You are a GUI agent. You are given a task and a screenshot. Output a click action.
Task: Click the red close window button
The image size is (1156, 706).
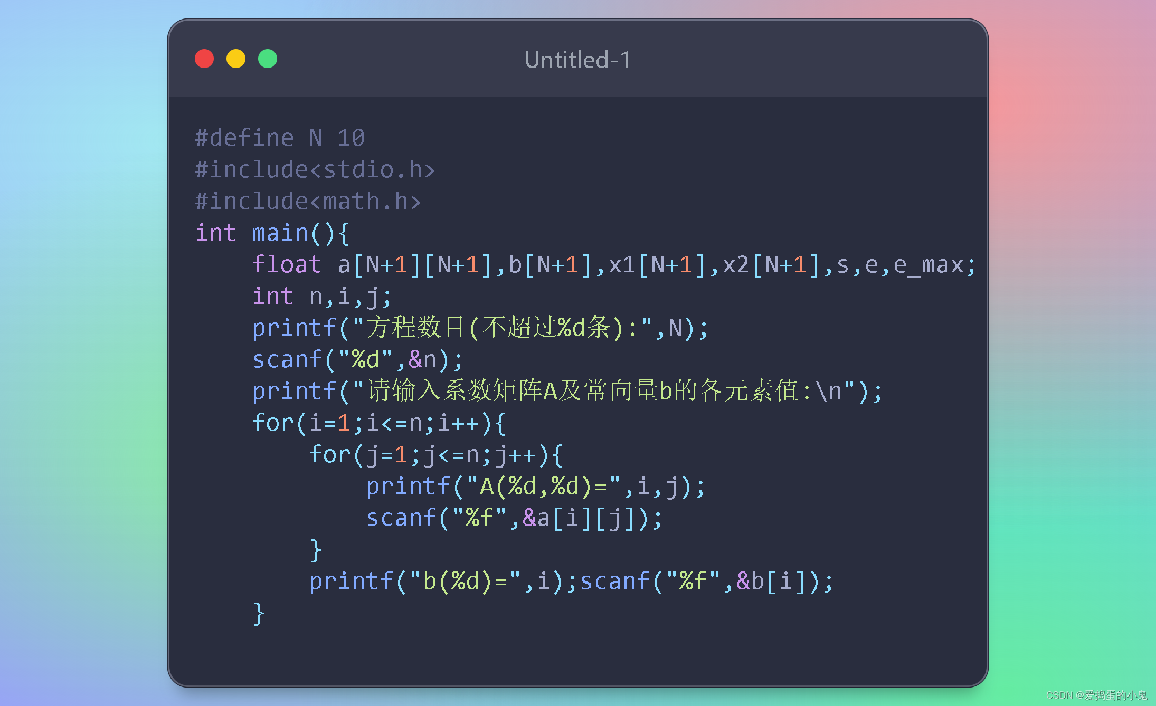(x=204, y=59)
